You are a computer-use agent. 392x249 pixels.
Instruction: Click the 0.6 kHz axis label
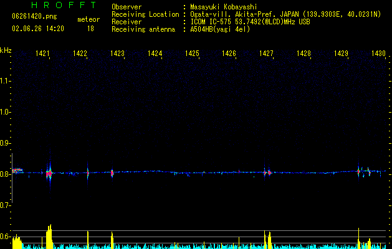click(5, 237)
